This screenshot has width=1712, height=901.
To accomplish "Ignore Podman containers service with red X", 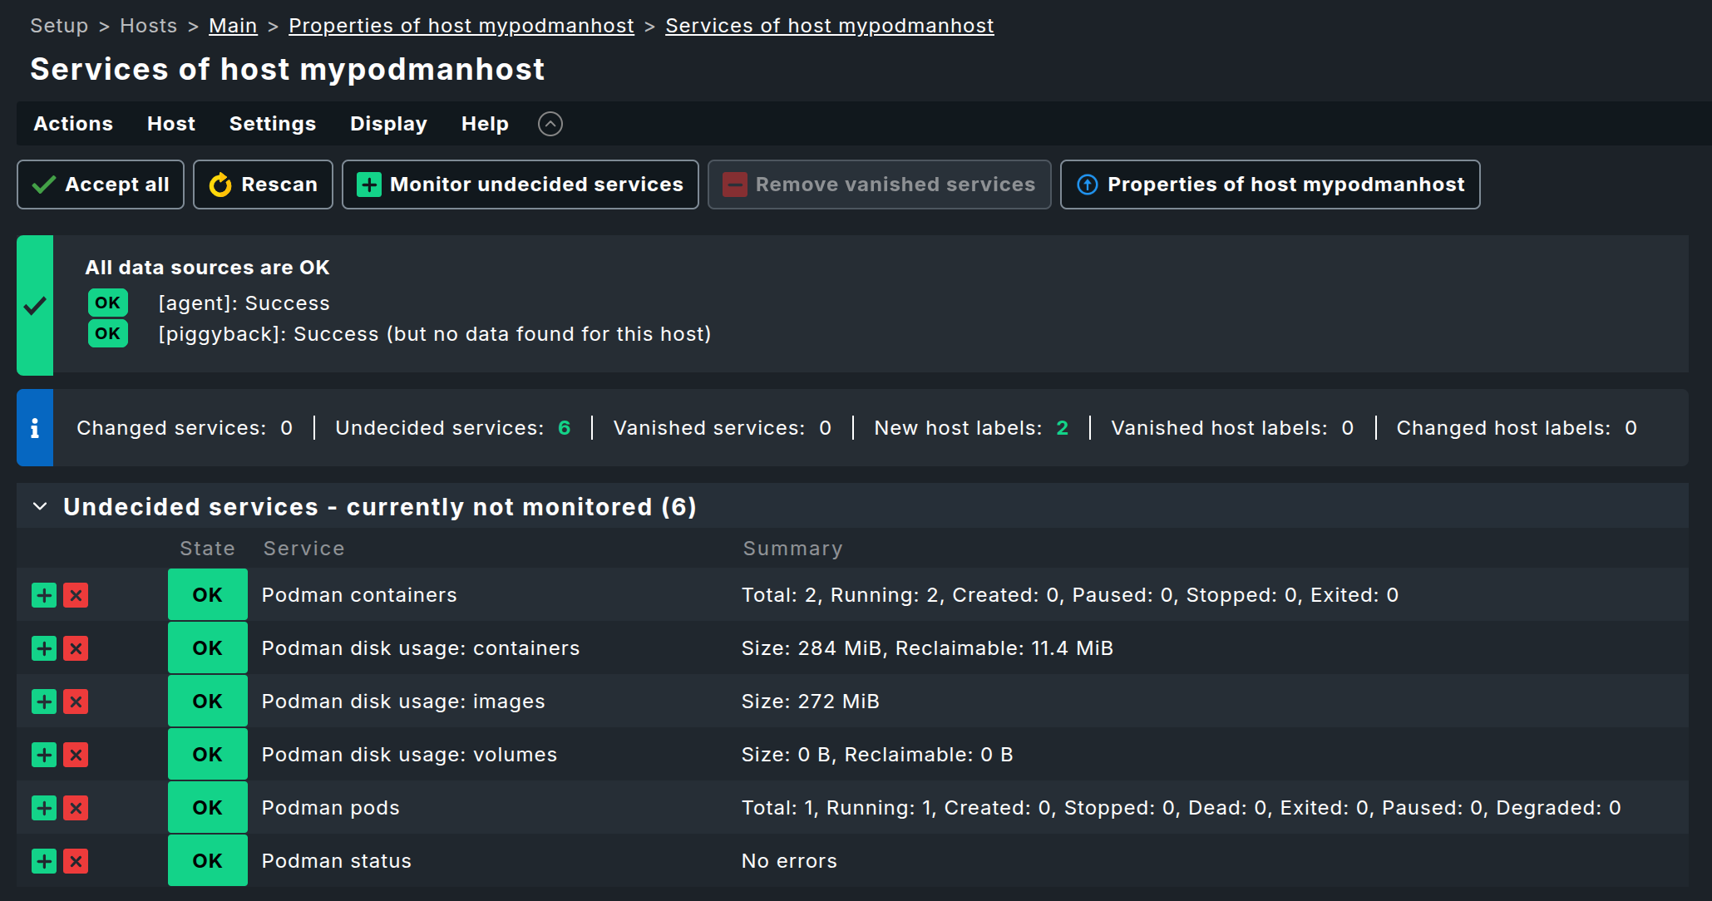I will click(76, 595).
